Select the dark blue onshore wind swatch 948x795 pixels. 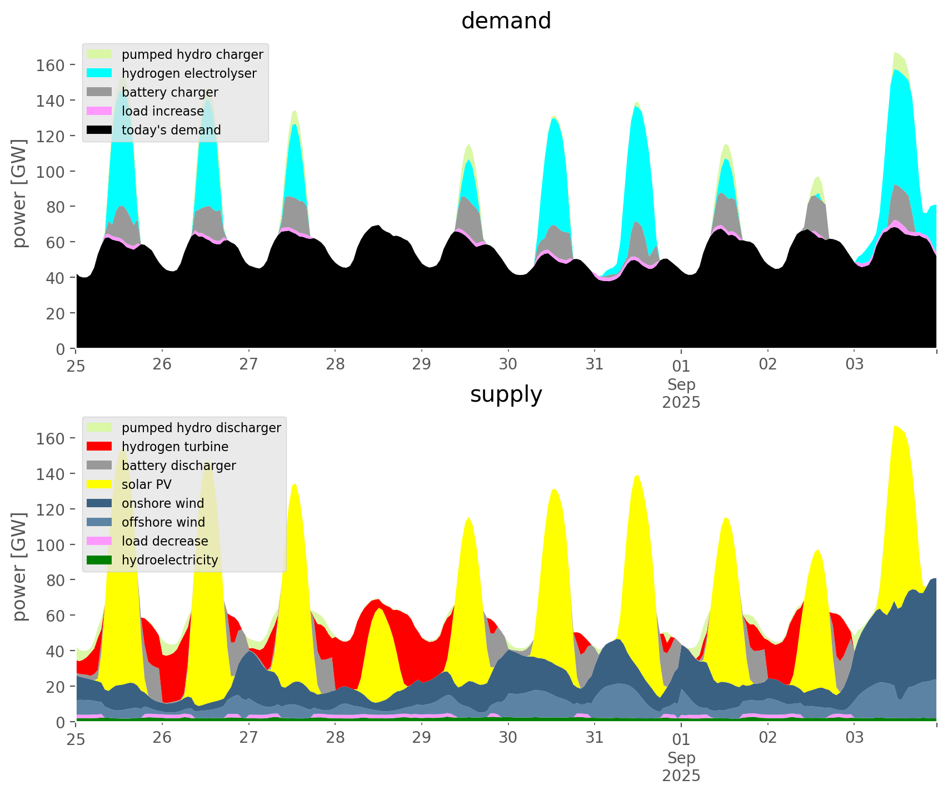point(99,503)
